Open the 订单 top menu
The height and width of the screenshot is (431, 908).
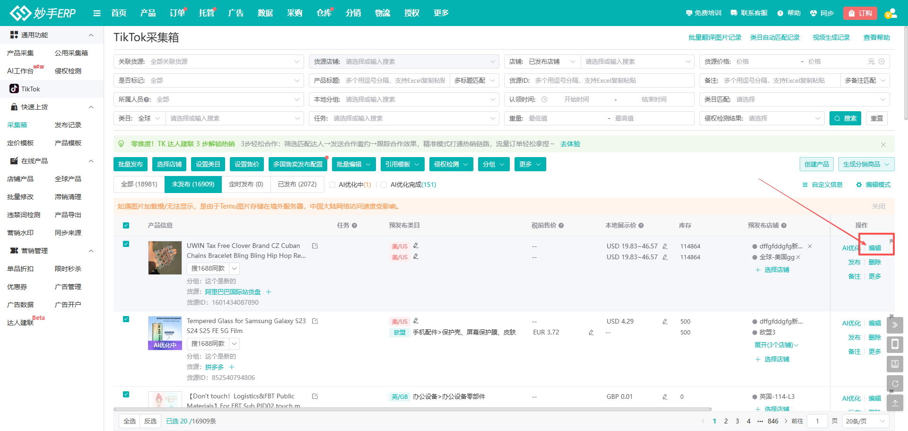[177, 13]
